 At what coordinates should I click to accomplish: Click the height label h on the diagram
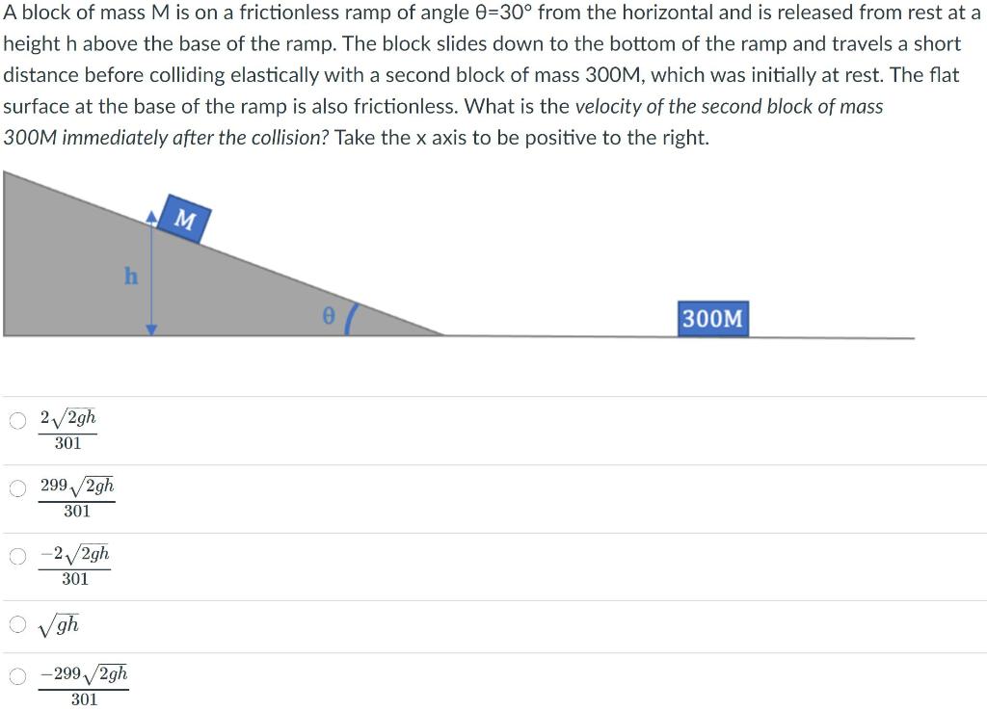click(130, 276)
